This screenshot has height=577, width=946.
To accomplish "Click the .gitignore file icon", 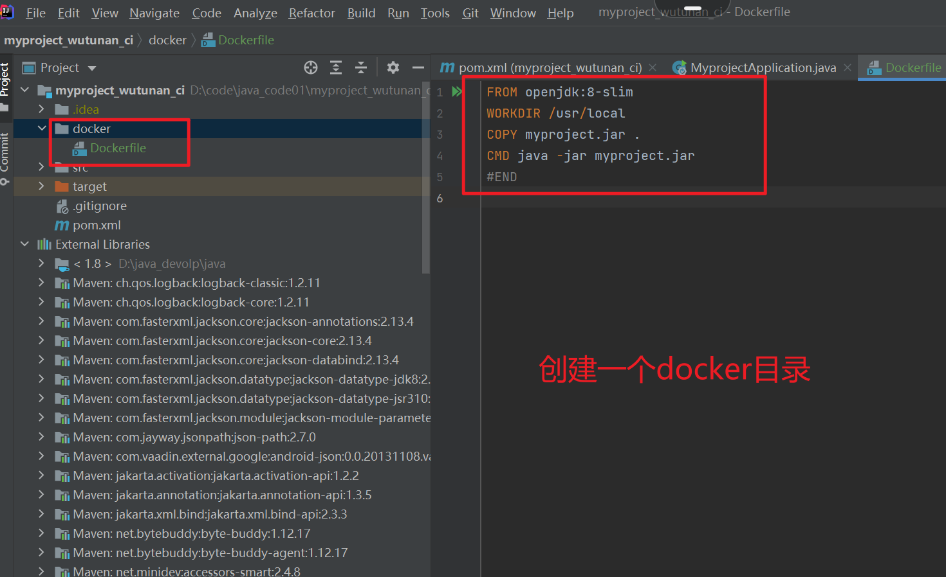I will (62, 206).
